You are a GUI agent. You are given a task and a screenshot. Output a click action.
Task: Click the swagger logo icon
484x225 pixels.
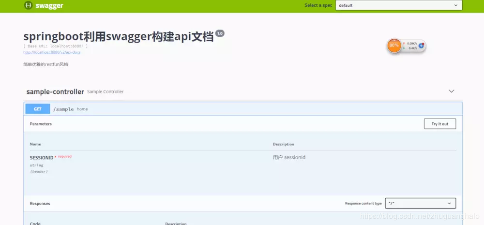point(29,5)
